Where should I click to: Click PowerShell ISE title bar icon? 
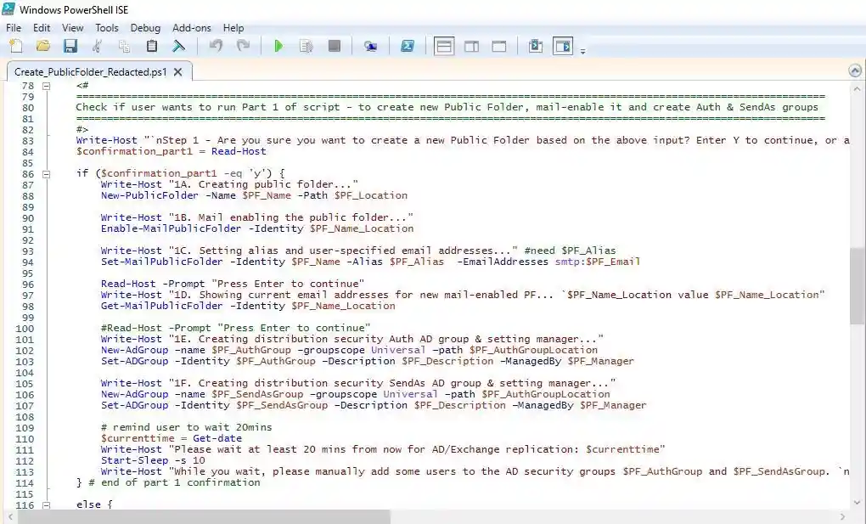(8, 9)
